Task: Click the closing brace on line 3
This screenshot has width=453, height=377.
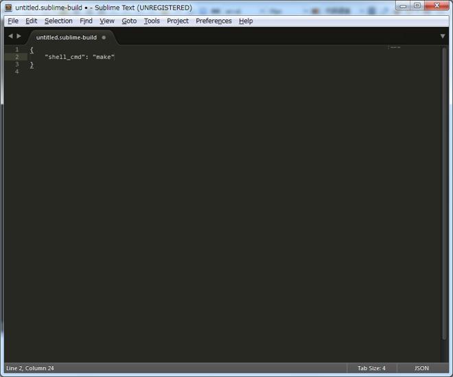Action: (x=32, y=65)
